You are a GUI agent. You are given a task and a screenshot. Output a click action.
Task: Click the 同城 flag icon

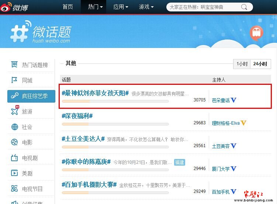tap(14, 80)
